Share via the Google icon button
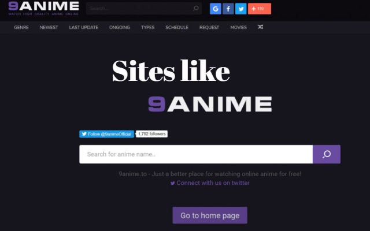Screen dimensions: 370x231 216,9
